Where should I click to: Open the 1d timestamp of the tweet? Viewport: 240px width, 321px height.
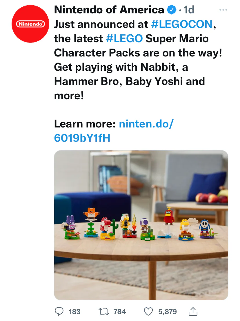tap(189, 10)
